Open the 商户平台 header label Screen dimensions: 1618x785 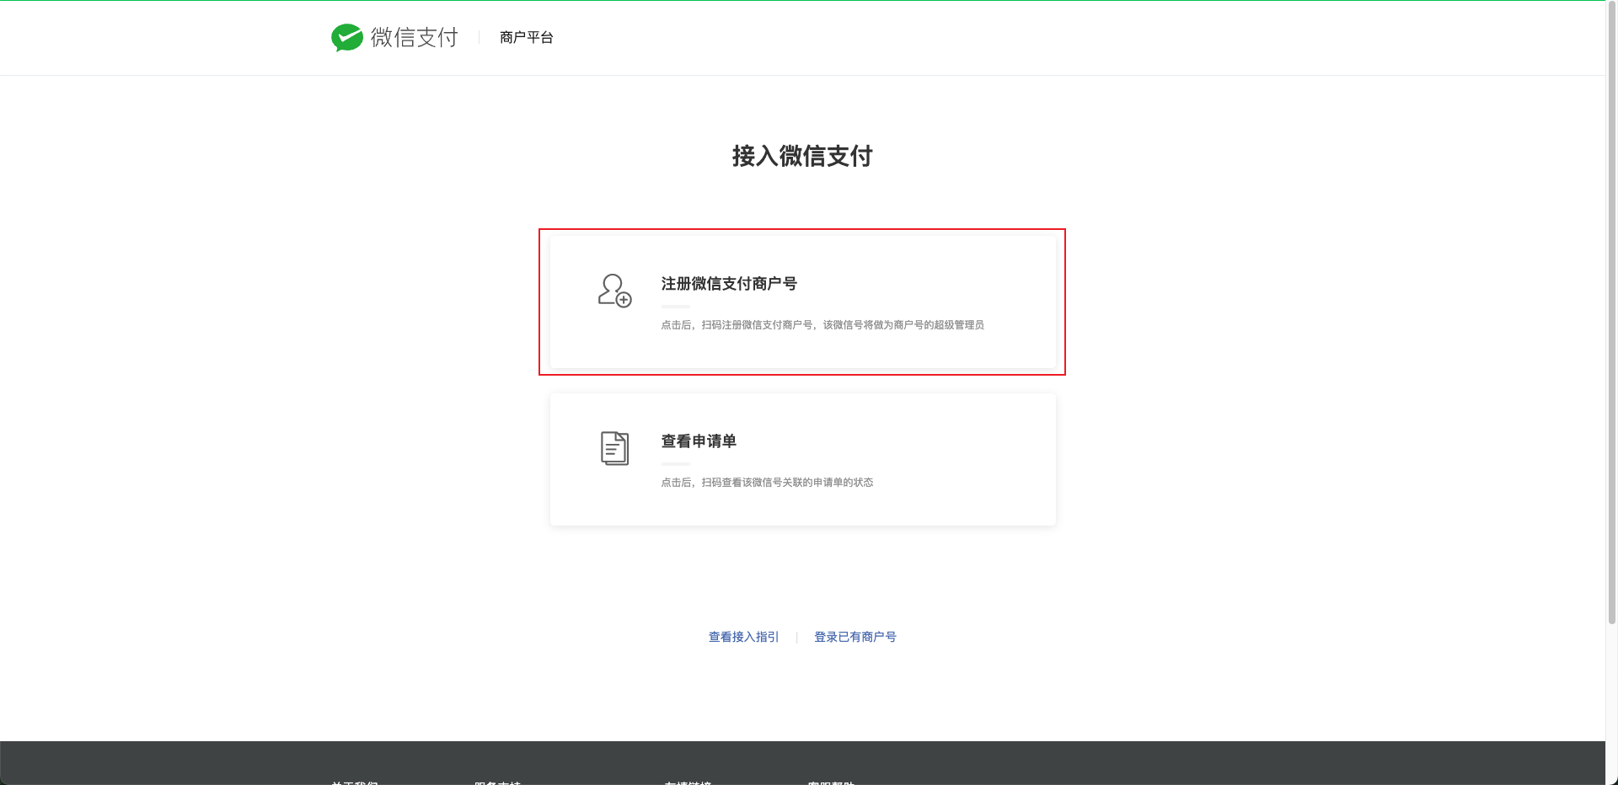526,37
